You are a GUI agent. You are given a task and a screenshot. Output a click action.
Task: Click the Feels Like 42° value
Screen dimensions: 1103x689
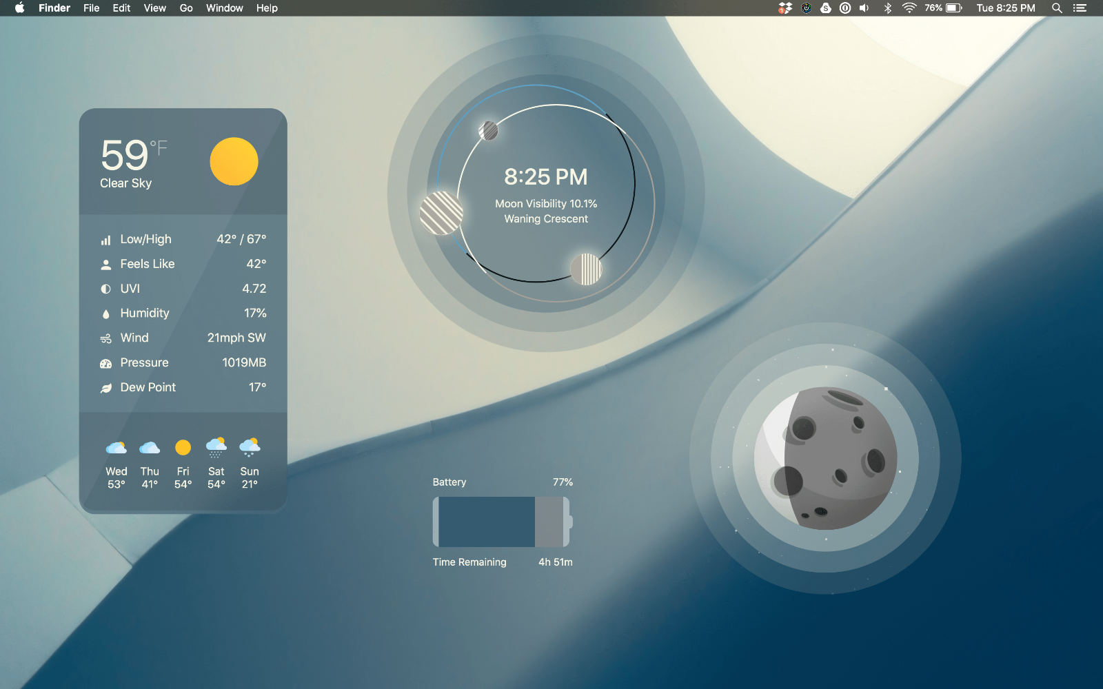tap(256, 264)
